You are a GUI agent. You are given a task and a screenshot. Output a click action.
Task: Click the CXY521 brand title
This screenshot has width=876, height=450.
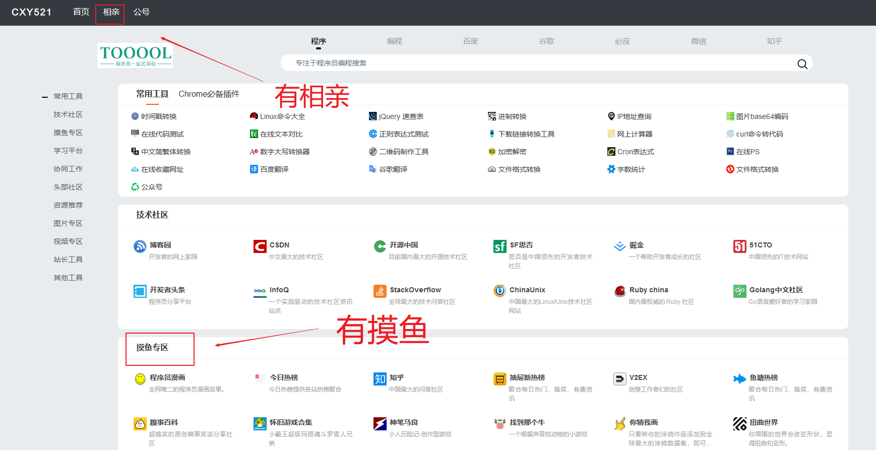coord(31,12)
